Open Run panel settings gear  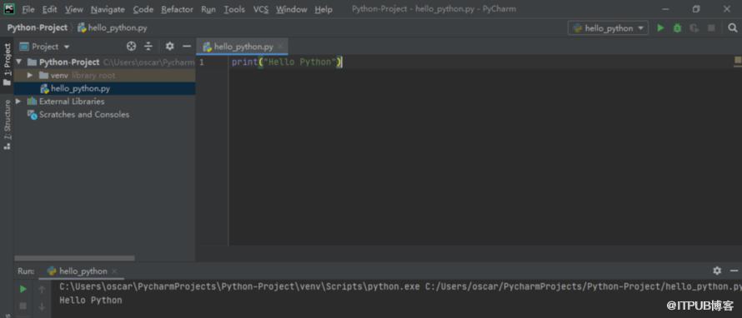[717, 271]
